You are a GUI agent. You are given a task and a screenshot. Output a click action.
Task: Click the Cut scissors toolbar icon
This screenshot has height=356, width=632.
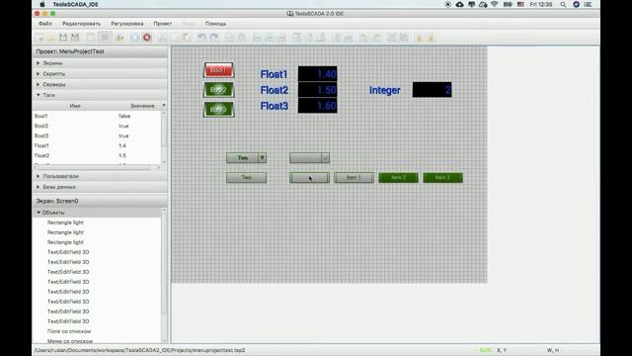point(162,38)
